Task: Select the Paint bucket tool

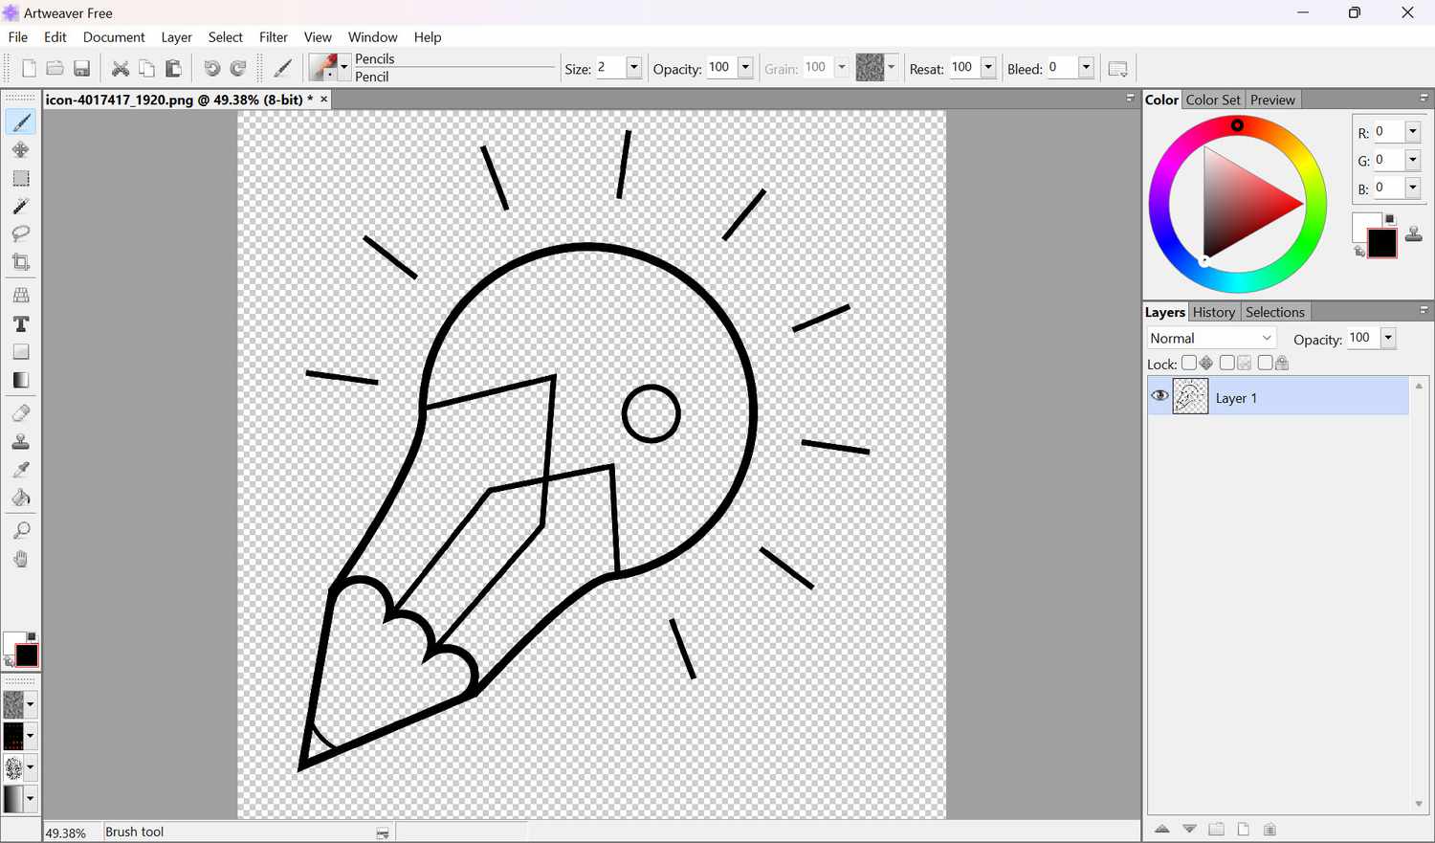Action: pos(21,498)
